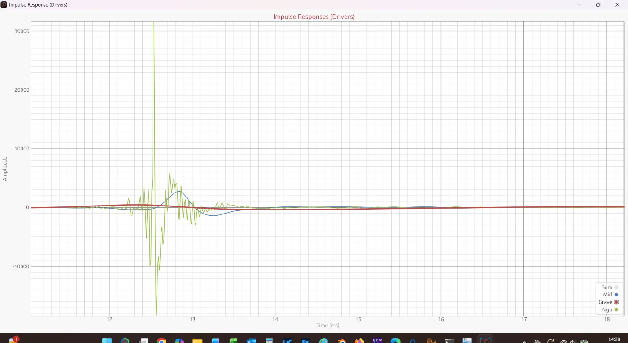Switch to Photoshop in the taskbar
This screenshot has width=628, height=343.
[305, 340]
